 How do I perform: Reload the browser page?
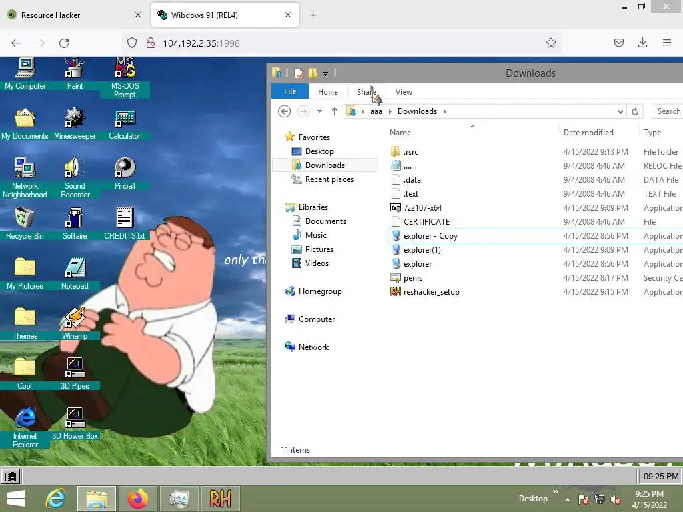coord(64,43)
